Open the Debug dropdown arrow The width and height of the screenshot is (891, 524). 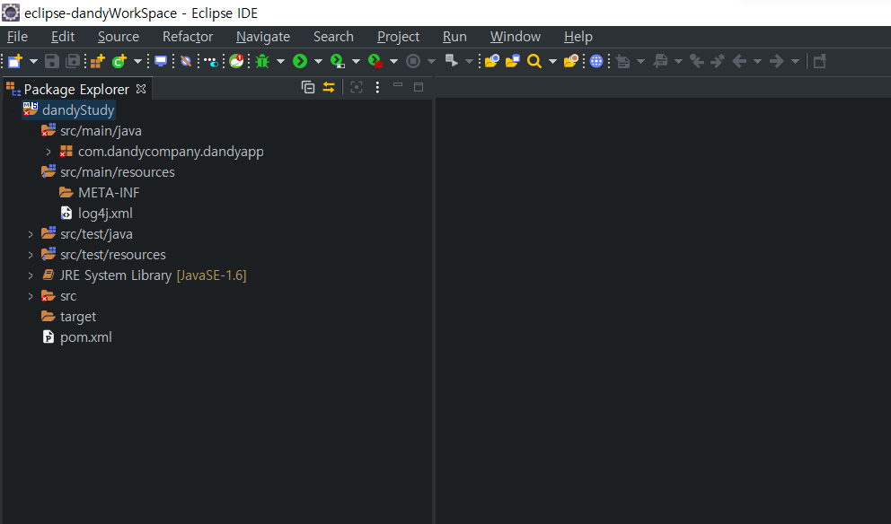point(280,61)
